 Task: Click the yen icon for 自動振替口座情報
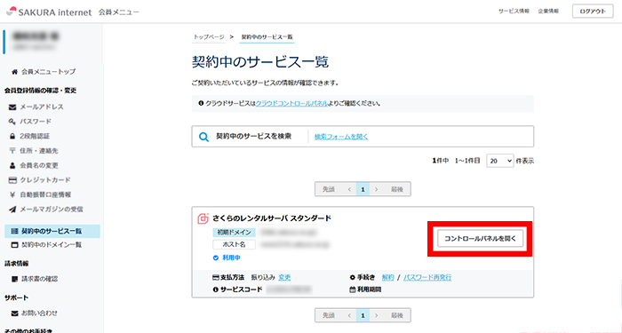(x=12, y=194)
